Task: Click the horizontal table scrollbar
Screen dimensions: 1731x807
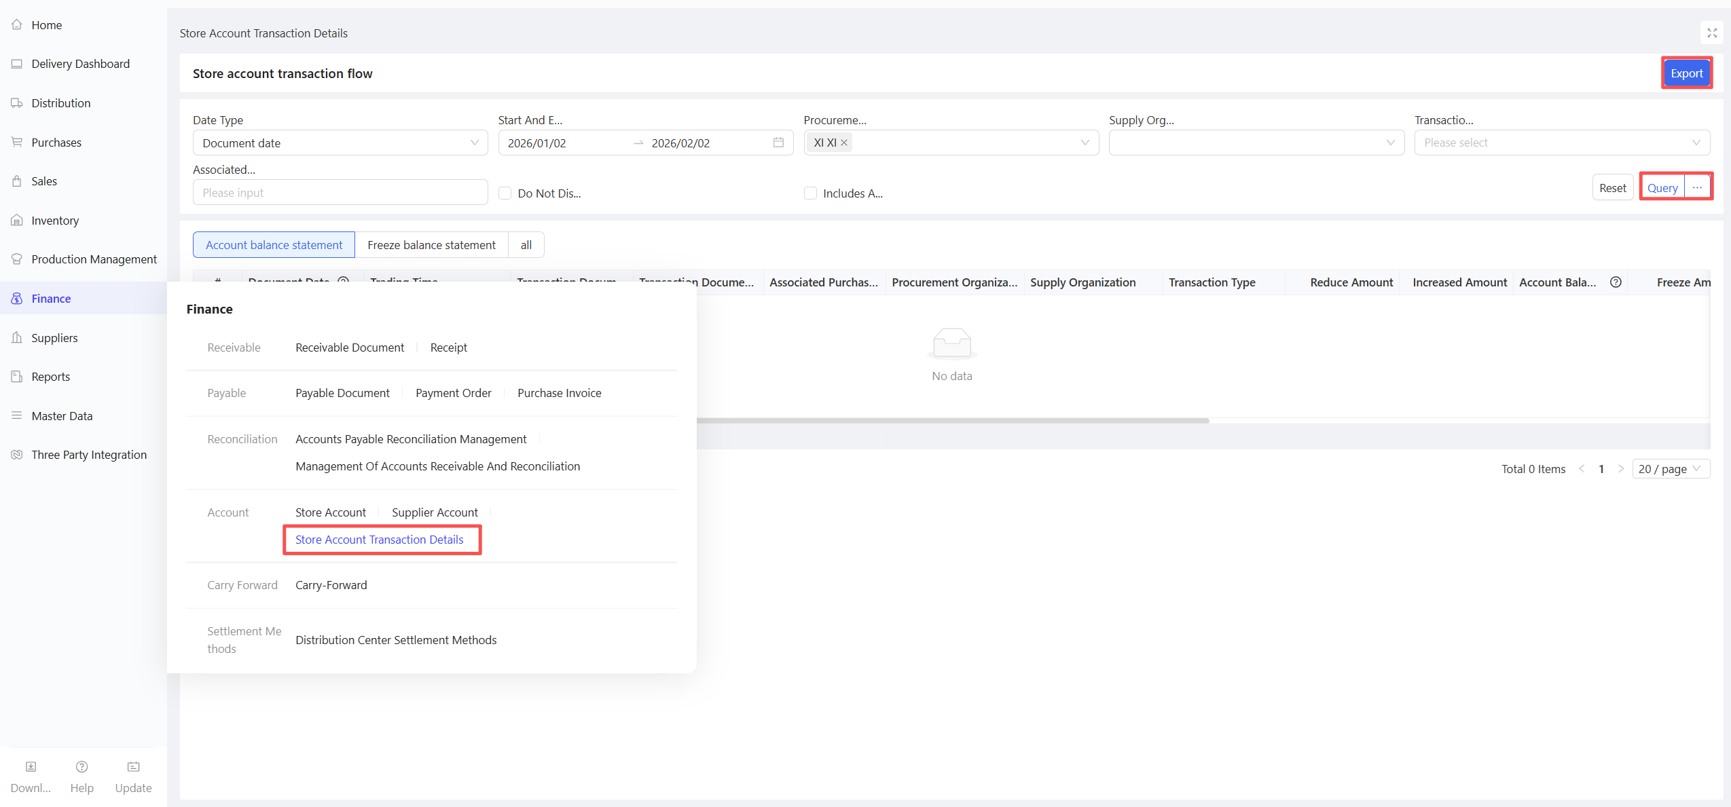Action: pos(951,421)
